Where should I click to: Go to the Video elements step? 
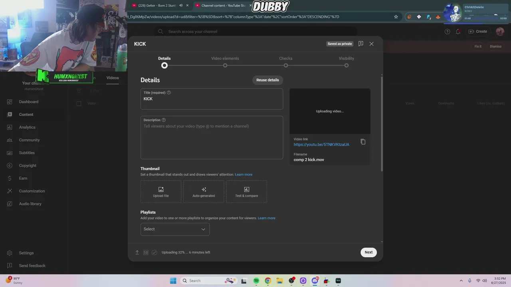tap(225, 62)
